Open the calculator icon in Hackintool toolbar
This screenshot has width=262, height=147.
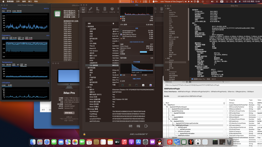[x=161, y=10]
